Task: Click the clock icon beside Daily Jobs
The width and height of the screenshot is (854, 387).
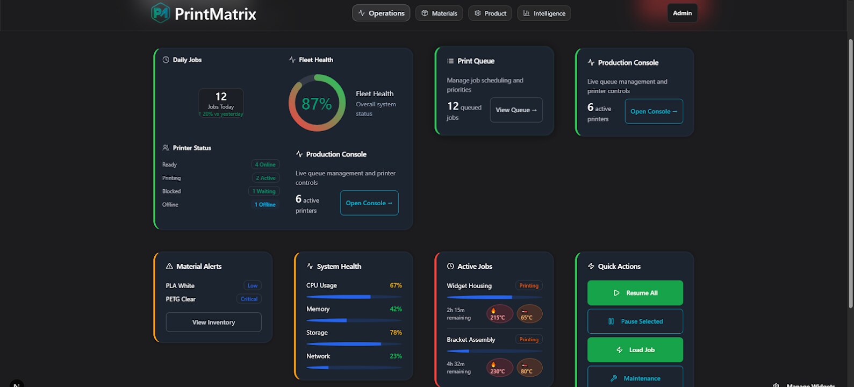Action: [166, 60]
